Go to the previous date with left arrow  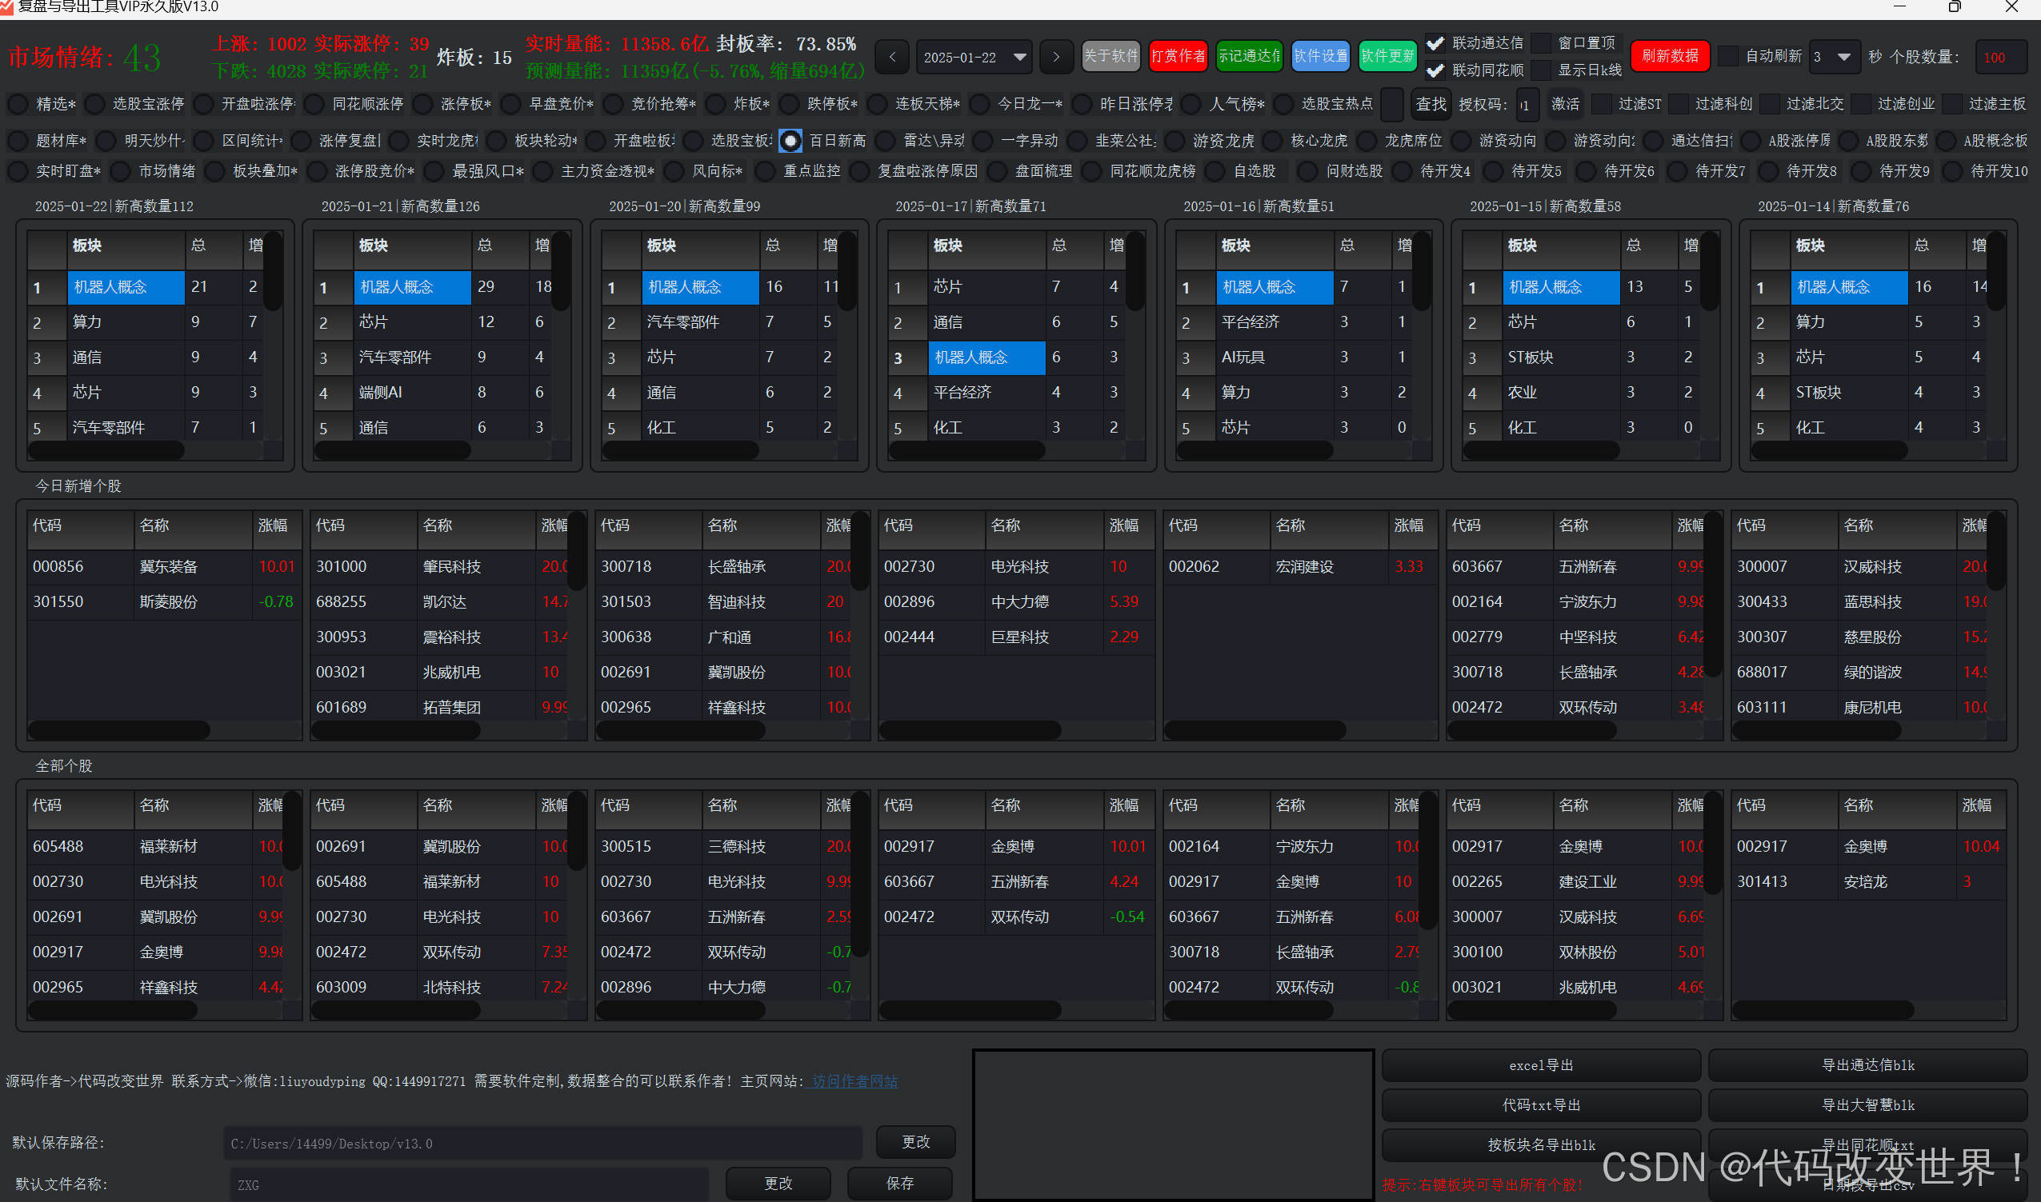(x=892, y=57)
